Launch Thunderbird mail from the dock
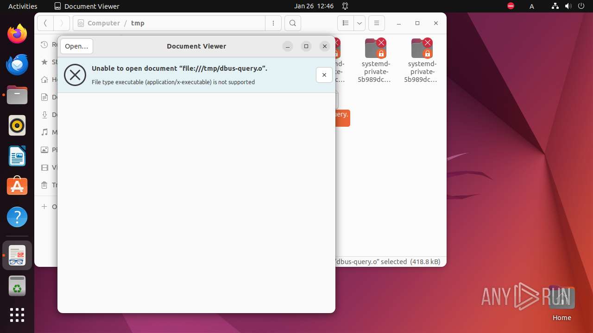 17,64
